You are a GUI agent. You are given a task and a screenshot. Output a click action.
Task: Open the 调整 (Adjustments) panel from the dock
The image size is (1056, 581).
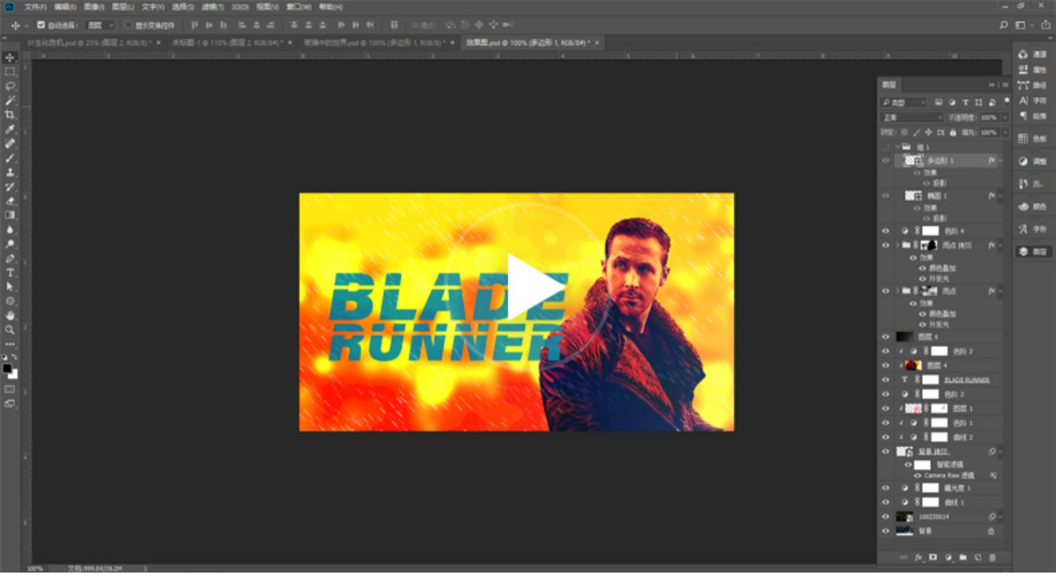(1033, 161)
